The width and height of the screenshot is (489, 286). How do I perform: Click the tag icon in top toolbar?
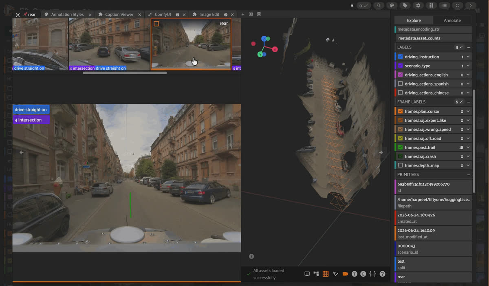pos(405,6)
